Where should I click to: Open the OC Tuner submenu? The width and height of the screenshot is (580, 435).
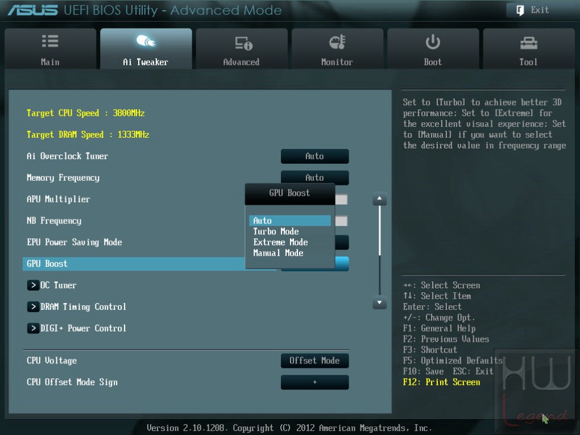(58, 285)
